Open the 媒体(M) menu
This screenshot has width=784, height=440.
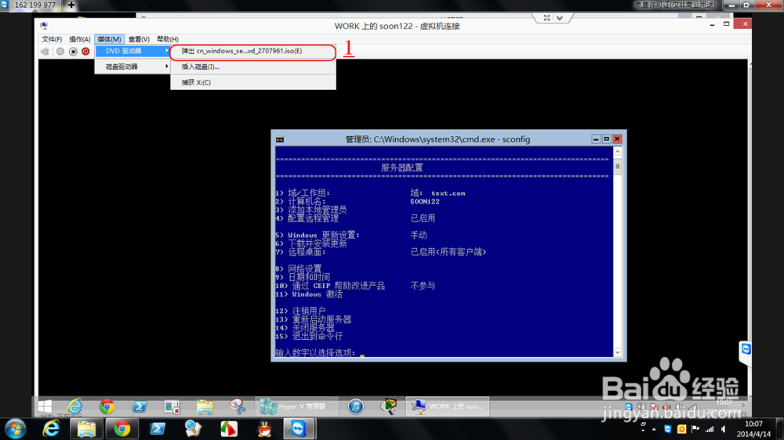(x=109, y=39)
